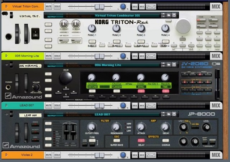This screenshot has width=230, height=162.
Task: Click the automation curve icon on Violas 2
Action: point(151,155)
